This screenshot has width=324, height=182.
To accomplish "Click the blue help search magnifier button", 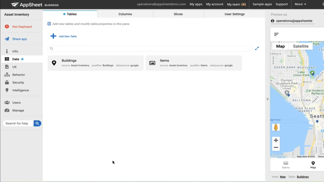I will (x=37, y=123).
